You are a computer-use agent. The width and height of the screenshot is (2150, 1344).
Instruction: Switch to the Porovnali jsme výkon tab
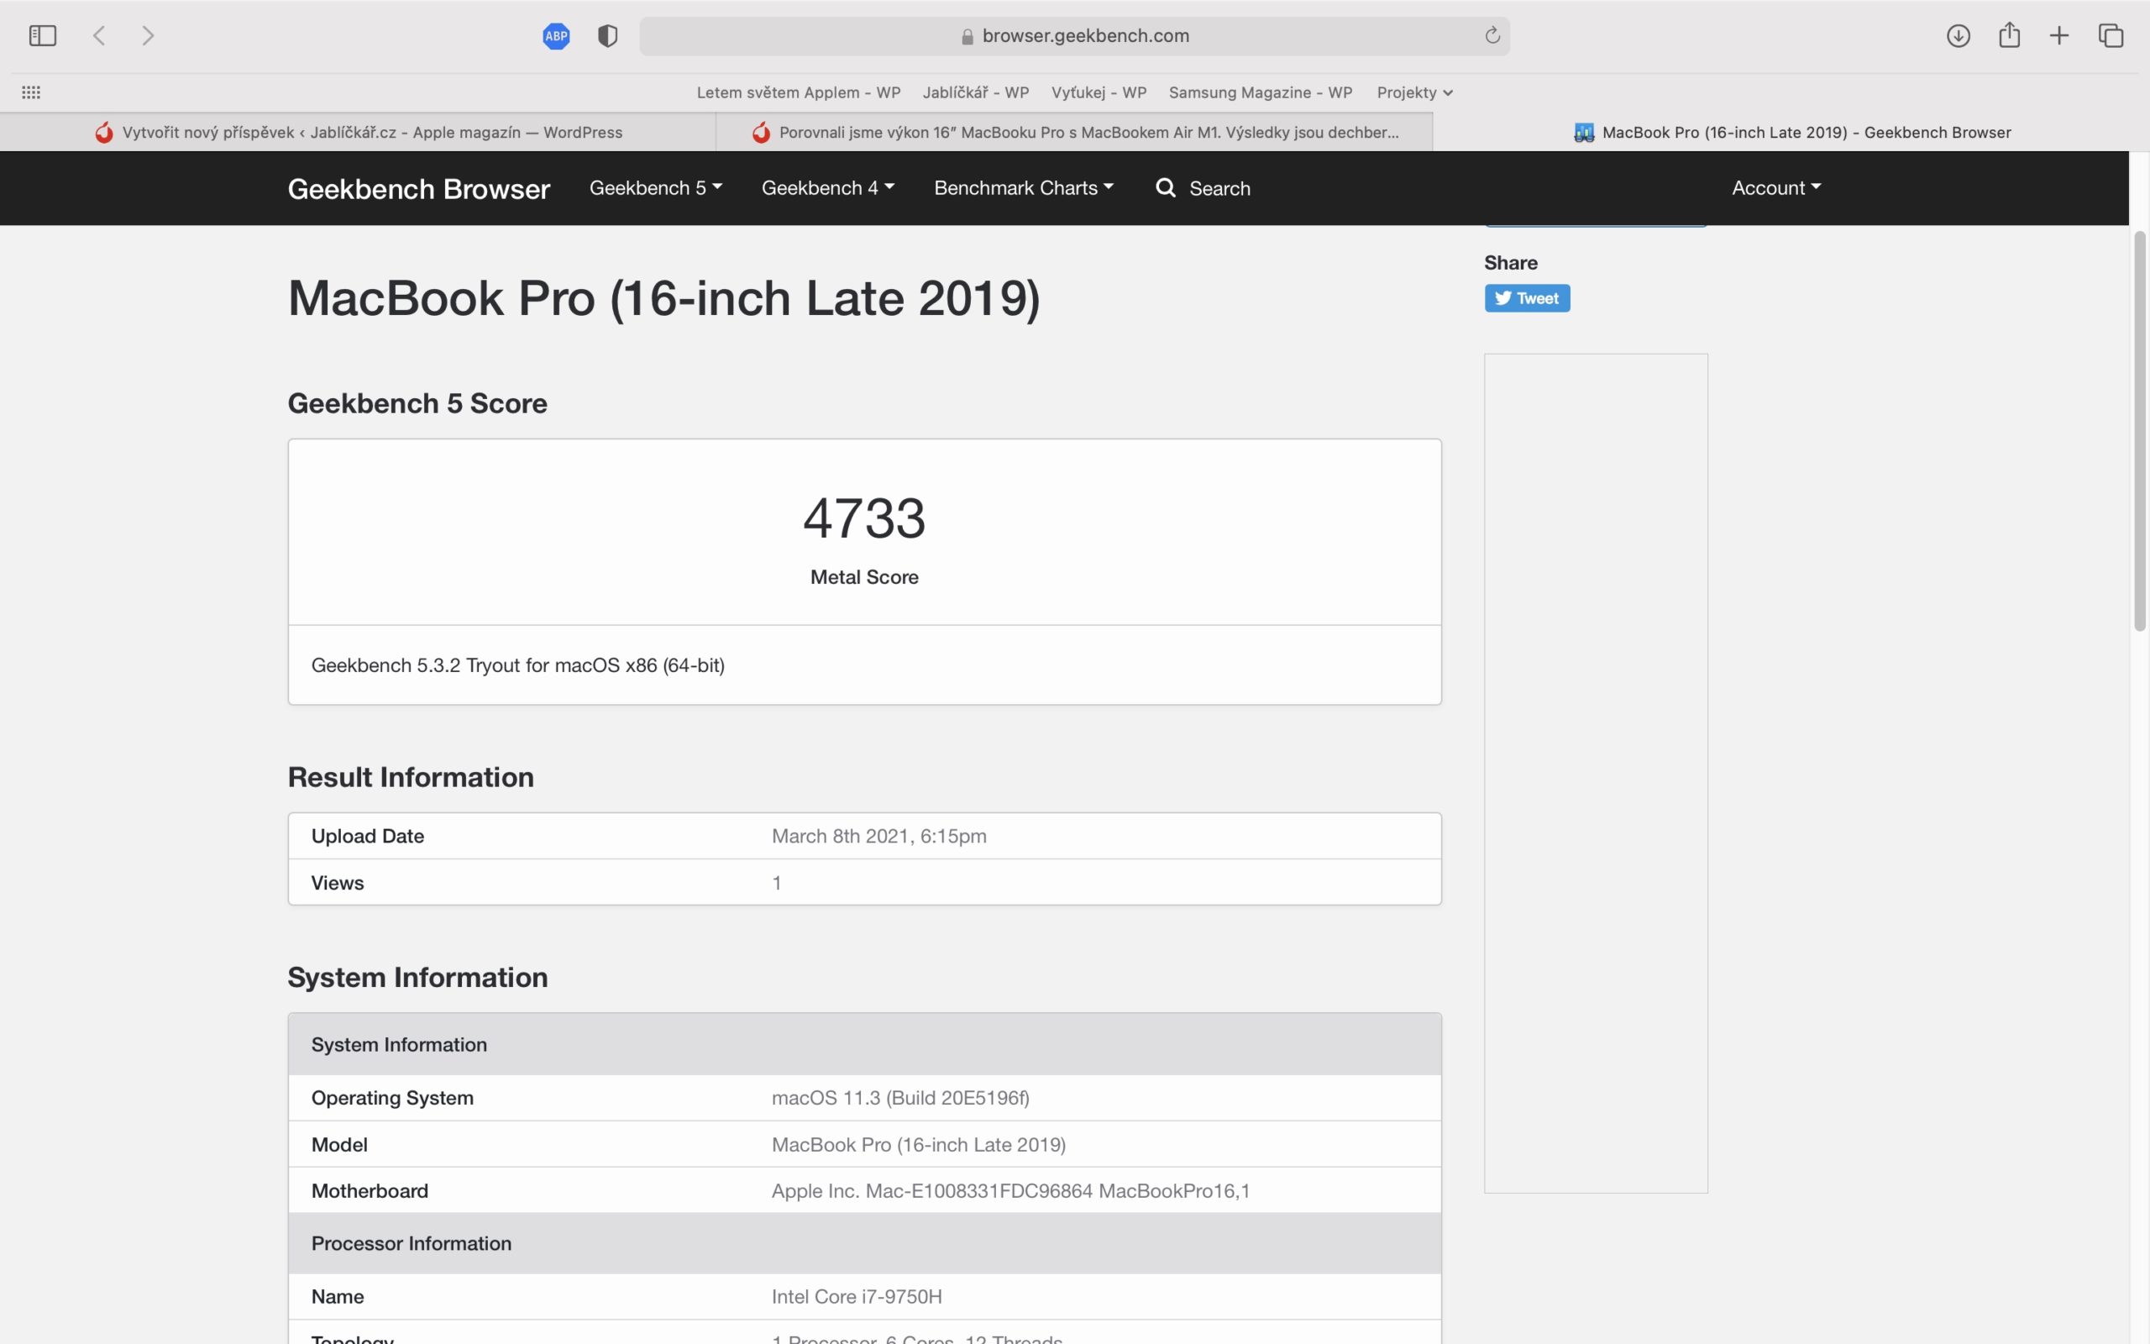pos(1075,133)
